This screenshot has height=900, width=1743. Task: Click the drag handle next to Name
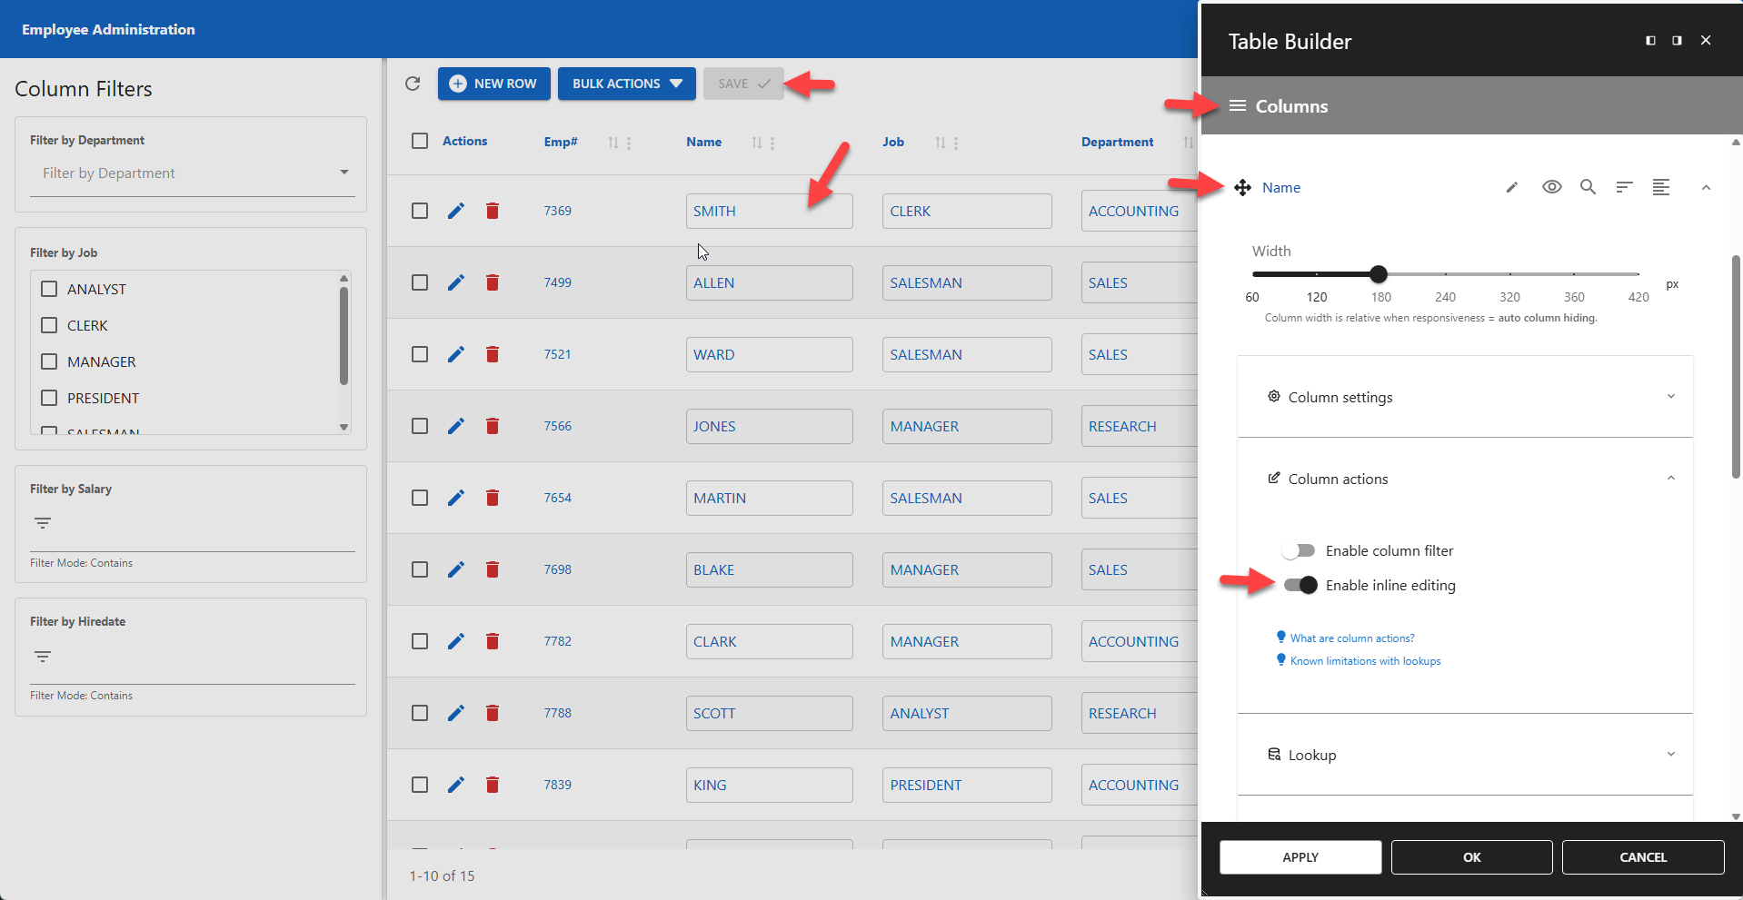[1242, 187]
